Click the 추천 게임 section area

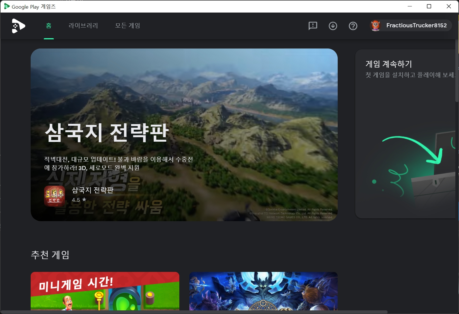click(50, 255)
